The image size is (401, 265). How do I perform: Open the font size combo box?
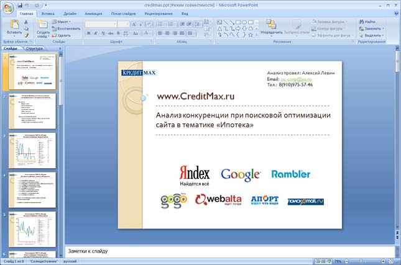[124, 24]
